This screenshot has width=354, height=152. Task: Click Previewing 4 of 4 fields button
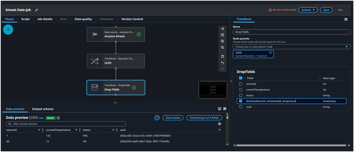(204, 118)
